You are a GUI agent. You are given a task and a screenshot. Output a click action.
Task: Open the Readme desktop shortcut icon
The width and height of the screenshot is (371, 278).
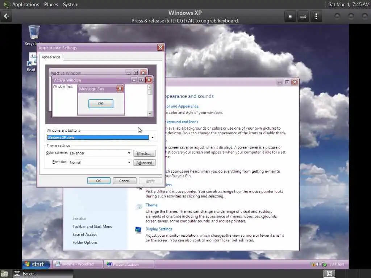pos(32,59)
